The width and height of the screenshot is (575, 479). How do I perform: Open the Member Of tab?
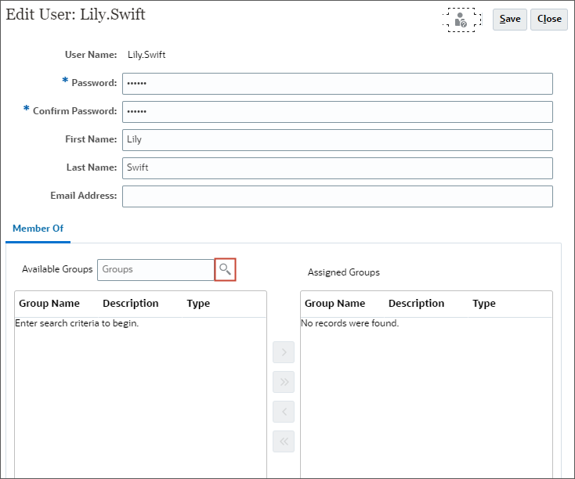coord(38,229)
